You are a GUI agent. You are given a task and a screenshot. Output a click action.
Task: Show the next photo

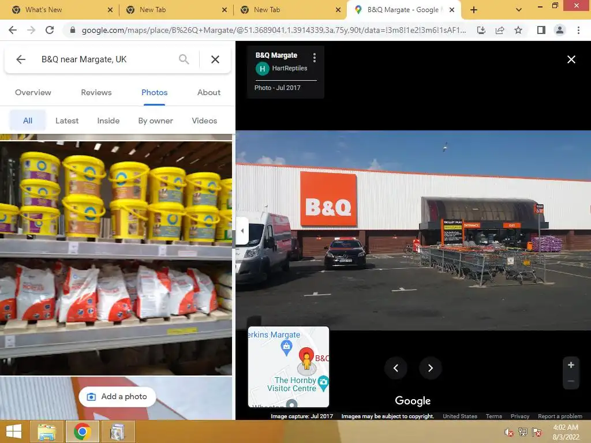431,368
